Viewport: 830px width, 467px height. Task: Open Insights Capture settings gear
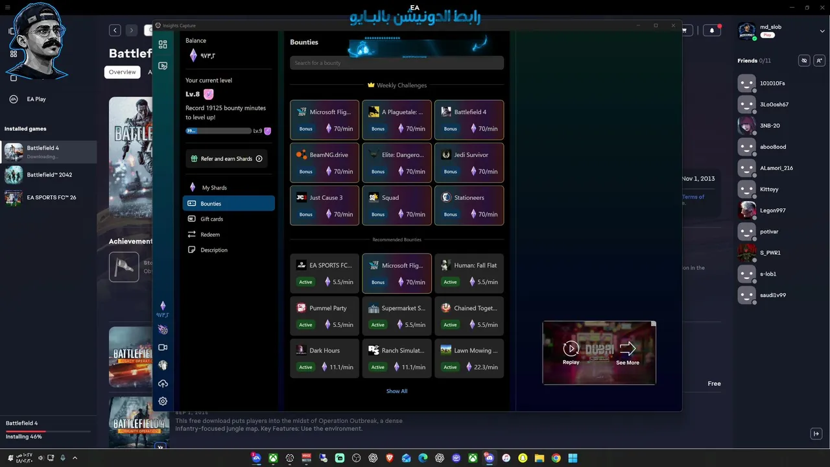[x=163, y=401]
